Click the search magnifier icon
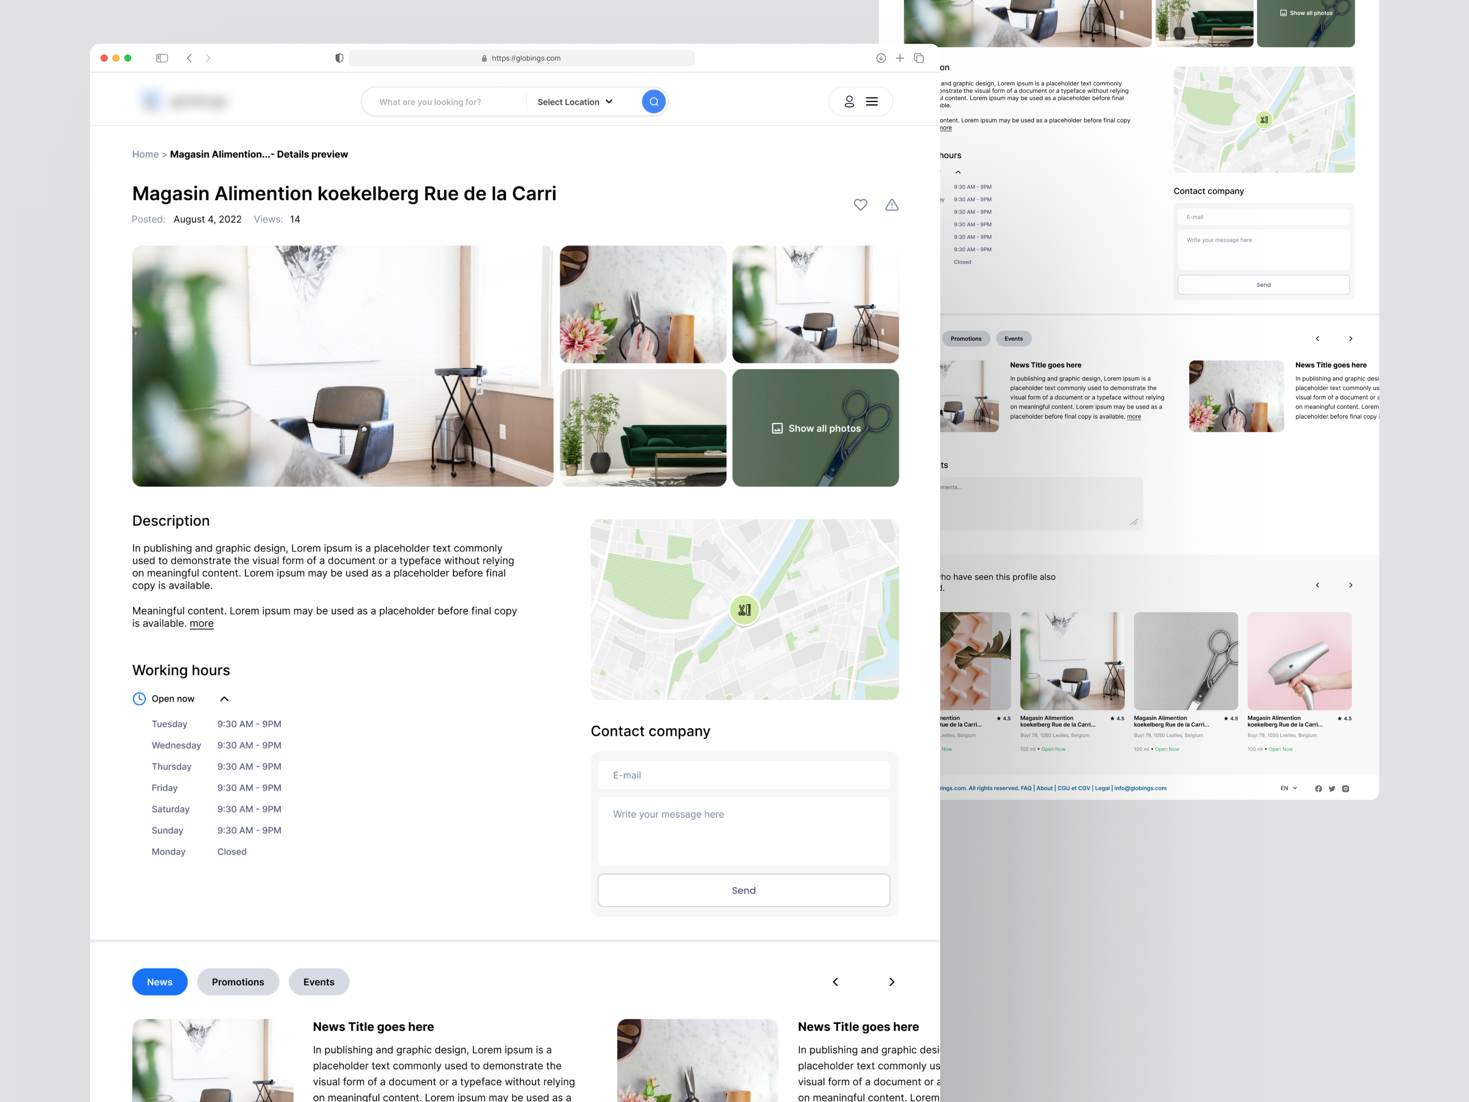This screenshot has height=1102, width=1469. coord(654,101)
